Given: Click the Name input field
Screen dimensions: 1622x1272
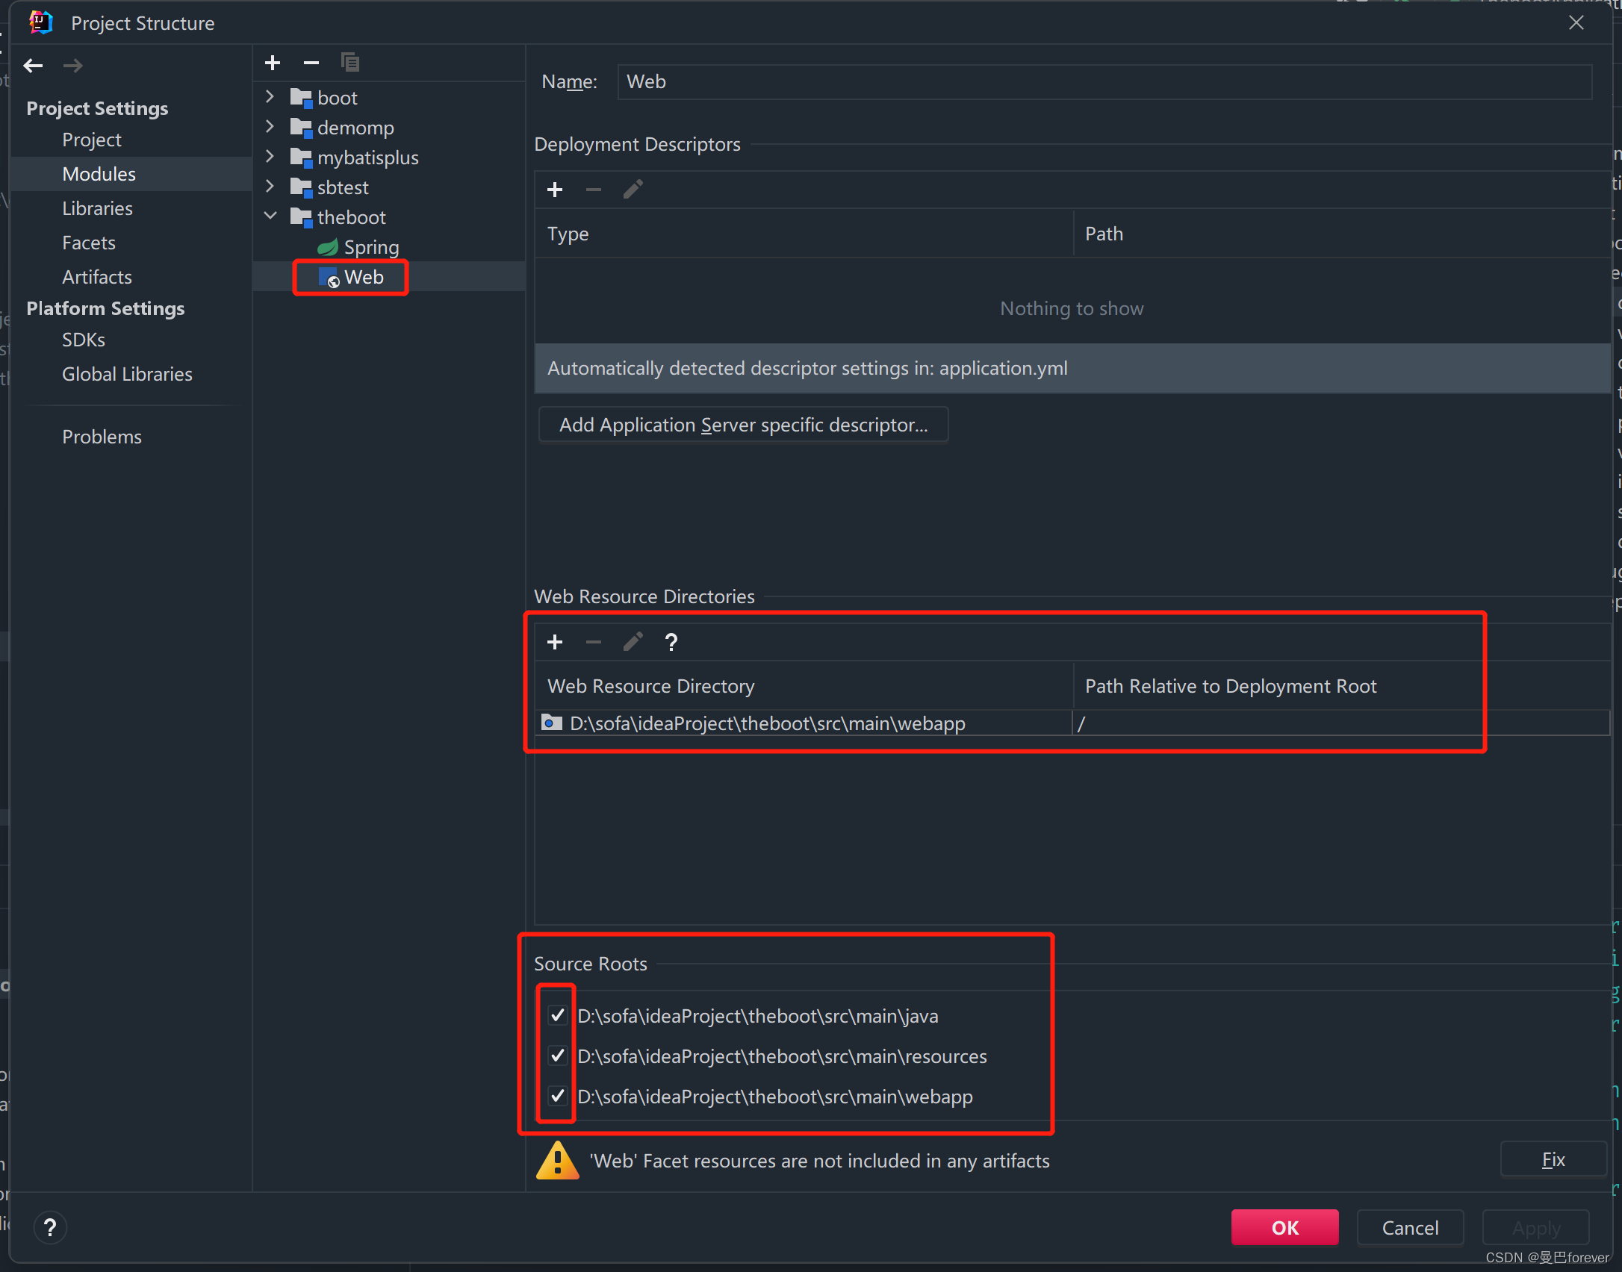Looking at the screenshot, I should coord(1104,82).
